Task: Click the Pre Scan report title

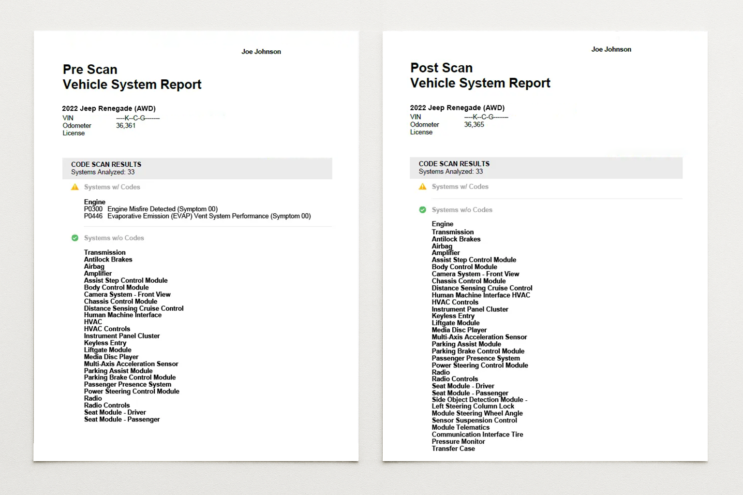Action: (132, 77)
